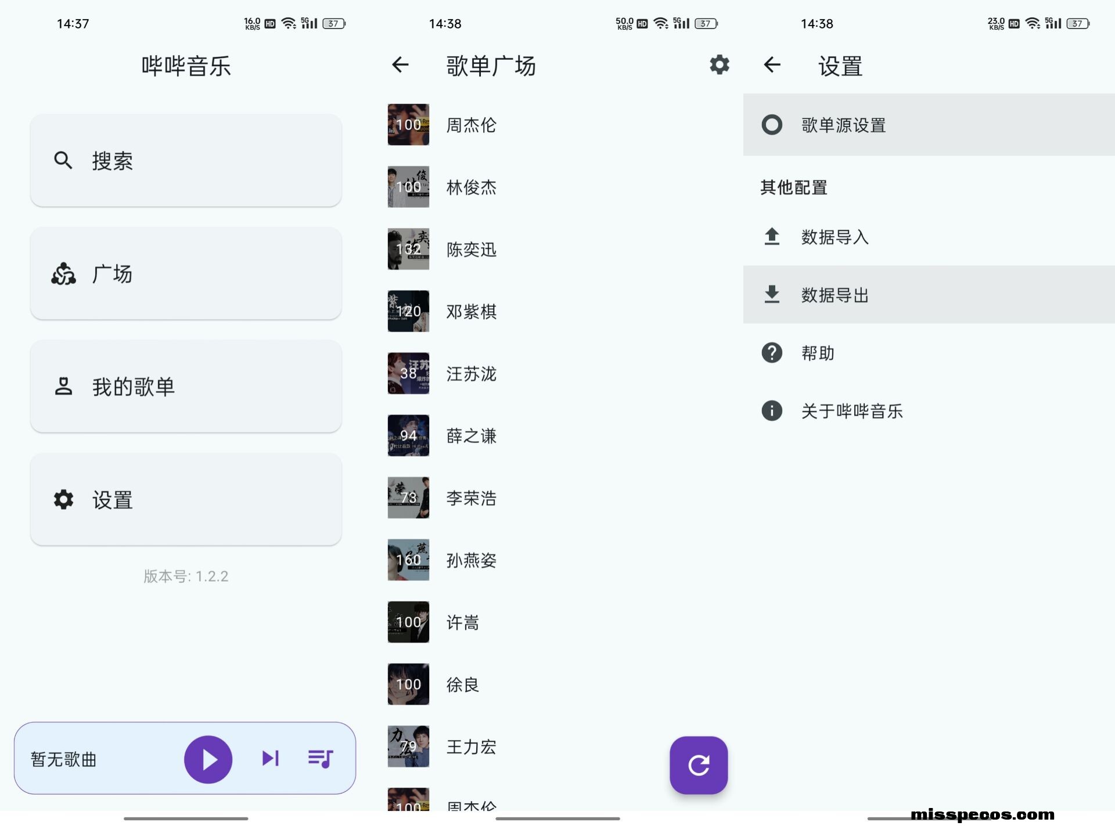This screenshot has height=826, width=1115.
Task: Select 数据导入 import option
Action: tap(929, 237)
